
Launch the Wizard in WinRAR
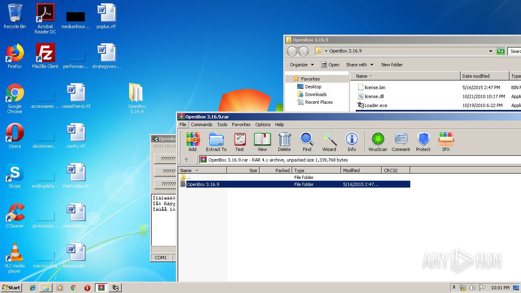329,142
